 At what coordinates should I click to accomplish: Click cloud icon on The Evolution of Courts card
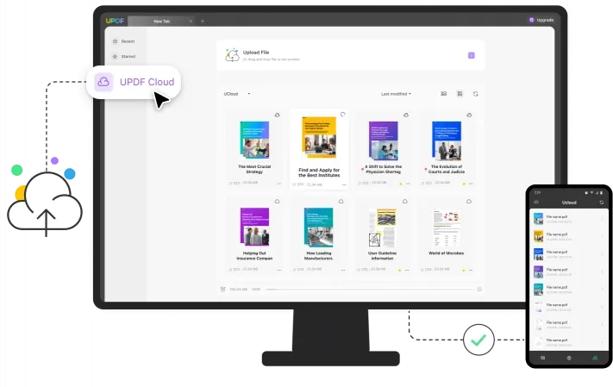point(469,115)
